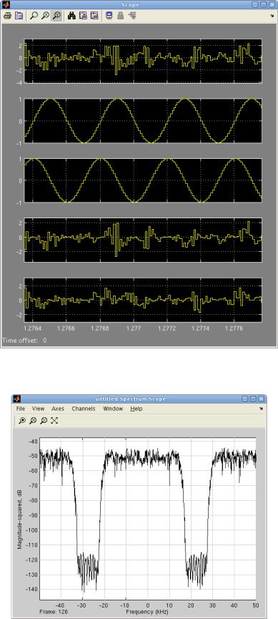Click autoscale full-view icon in Spectrum Scope

click(54, 421)
